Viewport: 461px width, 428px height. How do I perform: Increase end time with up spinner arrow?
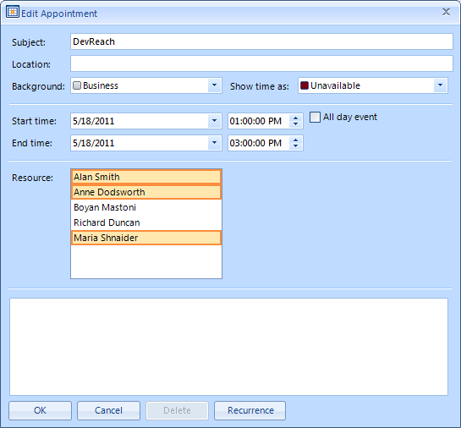pos(295,140)
